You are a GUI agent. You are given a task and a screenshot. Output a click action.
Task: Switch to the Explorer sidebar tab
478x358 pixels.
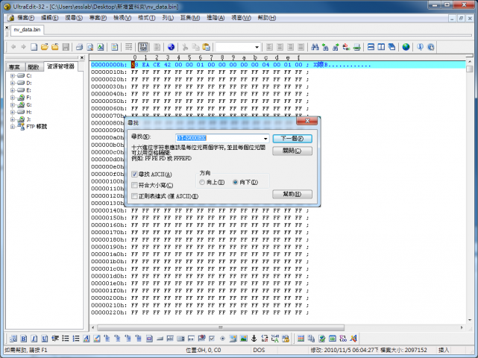pos(60,66)
